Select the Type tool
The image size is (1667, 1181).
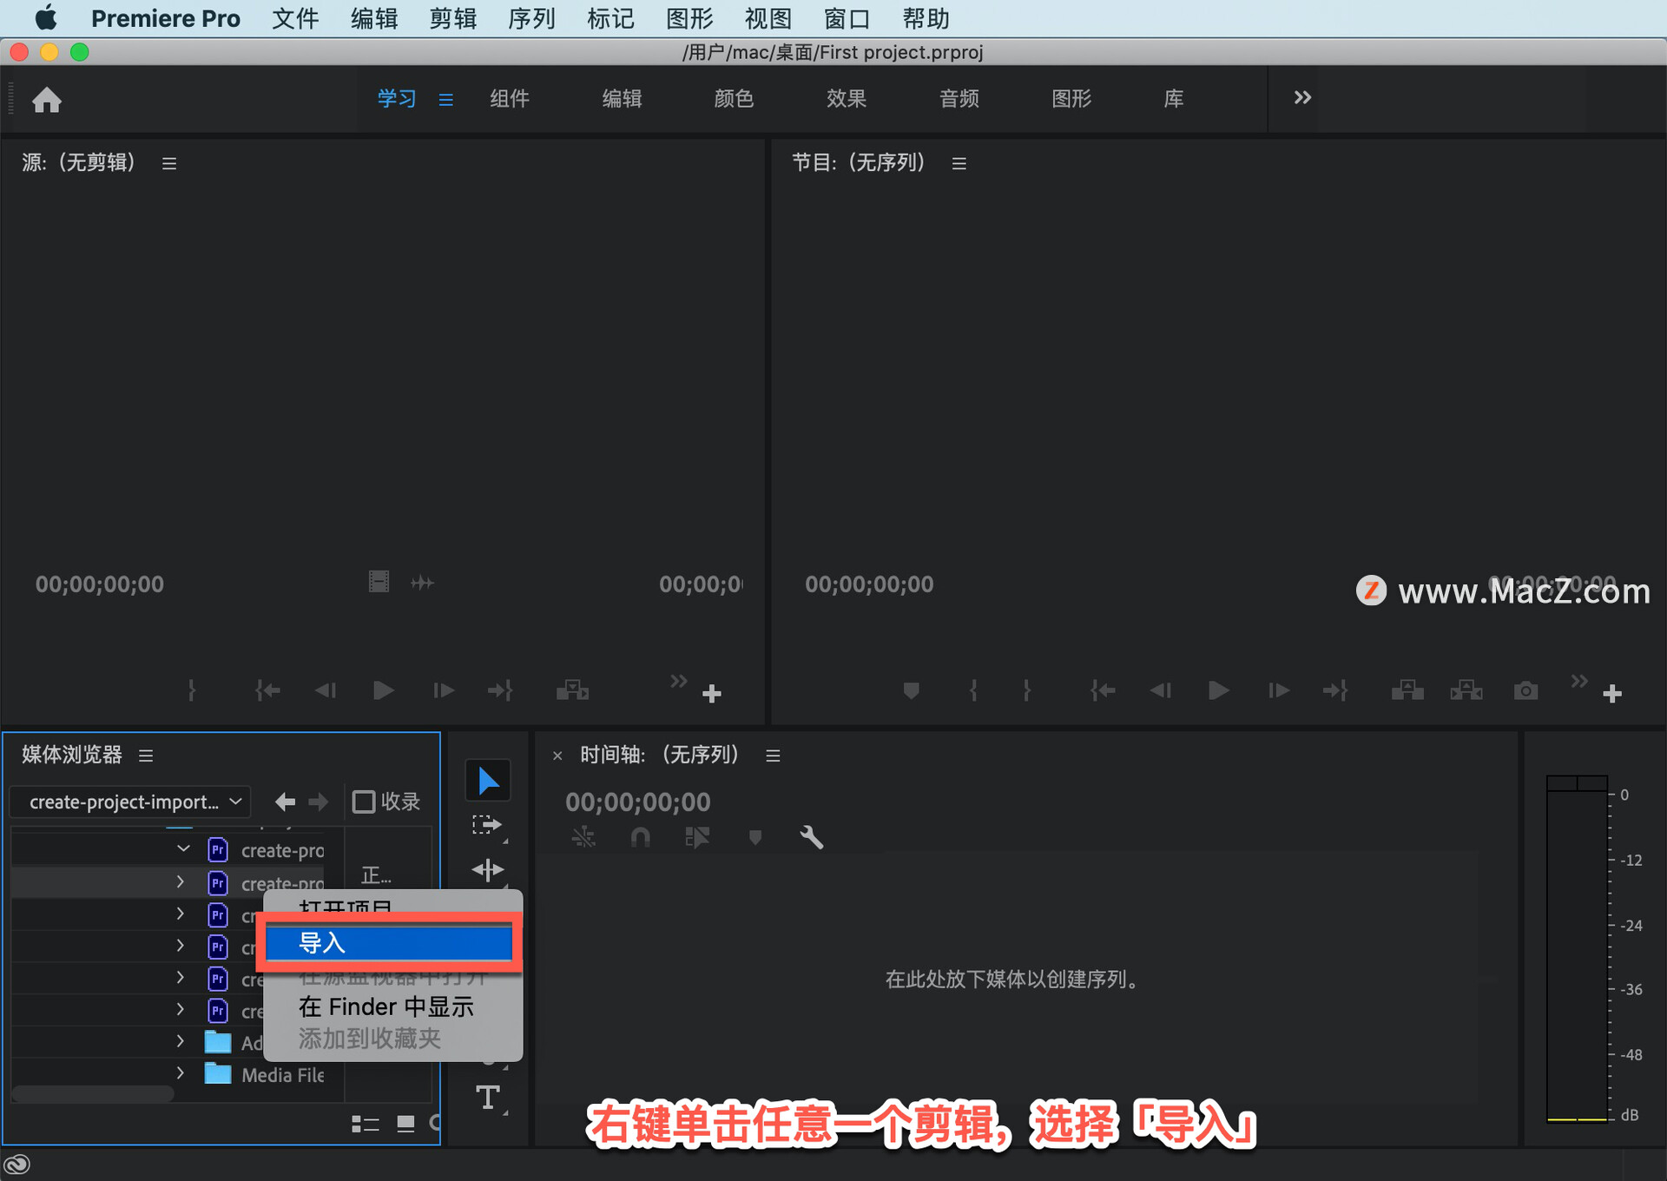pos(488,1098)
